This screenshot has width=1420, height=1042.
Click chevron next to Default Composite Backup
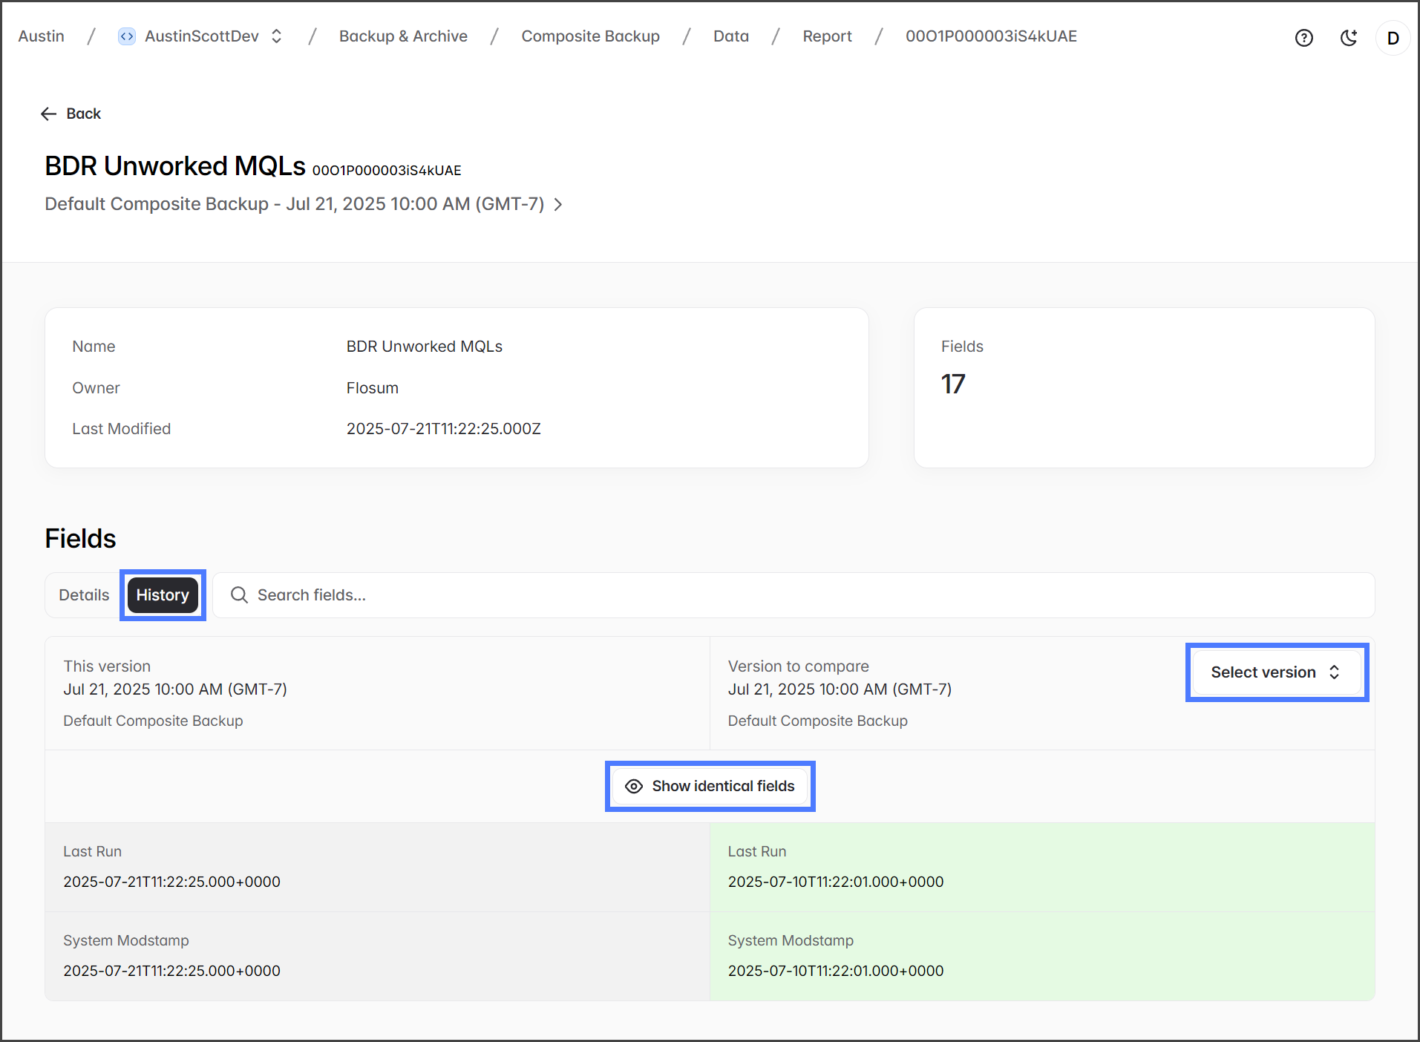pyautogui.click(x=558, y=204)
